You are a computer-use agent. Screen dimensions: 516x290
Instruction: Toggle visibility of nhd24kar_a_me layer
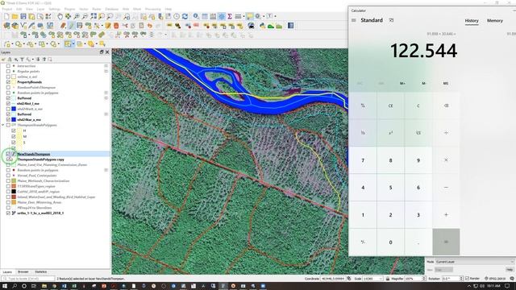point(8,119)
